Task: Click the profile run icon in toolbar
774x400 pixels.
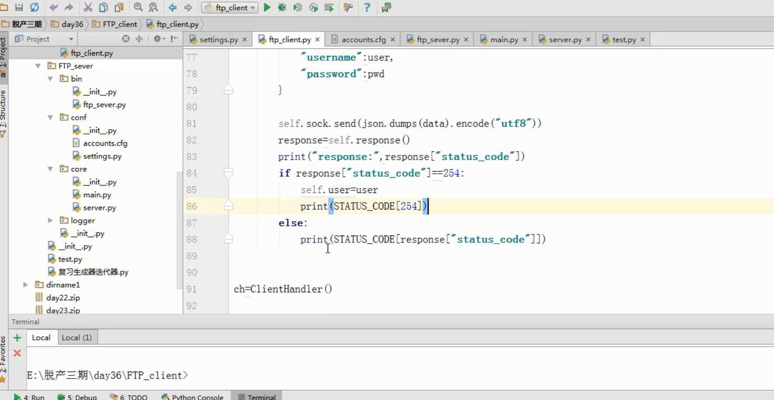Action: tap(314, 7)
